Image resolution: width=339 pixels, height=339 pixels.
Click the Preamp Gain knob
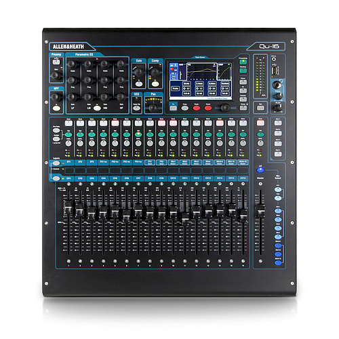click(56, 76)
